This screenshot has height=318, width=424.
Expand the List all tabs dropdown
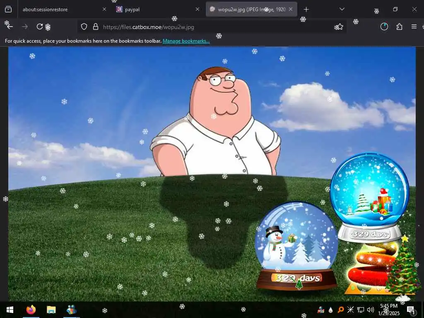[342, 9]
